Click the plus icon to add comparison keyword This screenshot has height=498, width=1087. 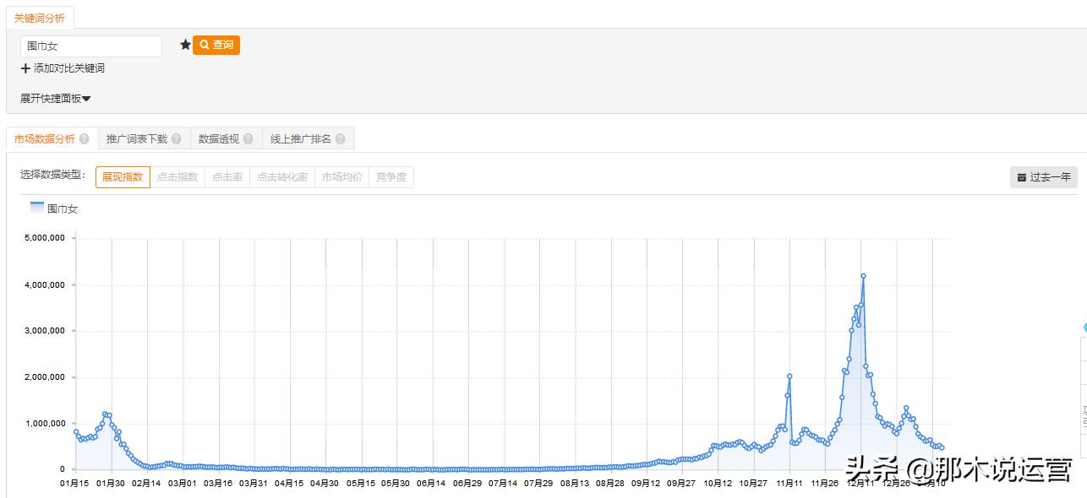coord(25,68)
